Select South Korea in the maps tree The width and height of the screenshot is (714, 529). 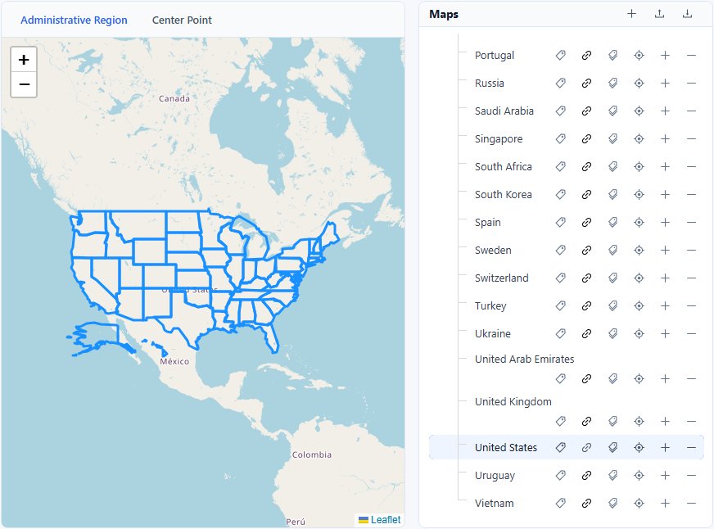click(504, 194)
